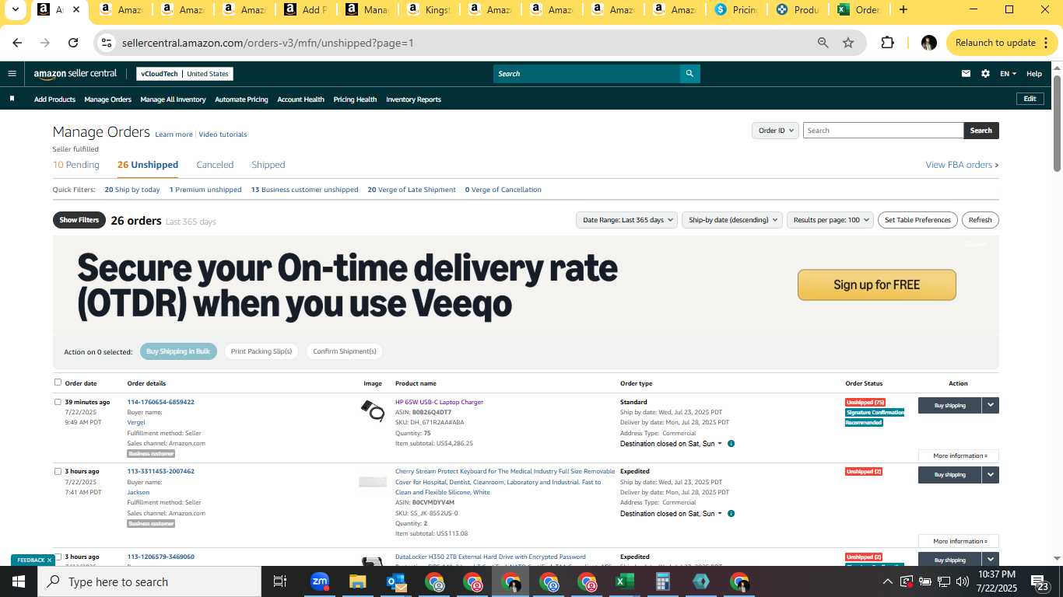1063x597 pixels.
Task: Expand Destination closed dropdown in Jackson order
Action: (719, 514)
